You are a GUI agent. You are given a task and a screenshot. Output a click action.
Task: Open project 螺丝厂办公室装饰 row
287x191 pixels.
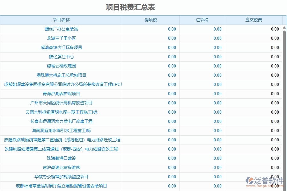pyautogui.click(x=61, y=29)
